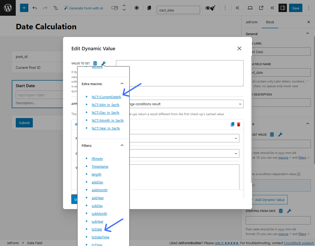Open the wrench filters icon beside VALUE TO SET
The height and width of the screenshot is (246, 315).
click(103, 63)
